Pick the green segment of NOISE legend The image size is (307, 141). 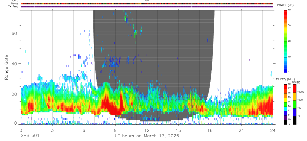click(295, 104)
